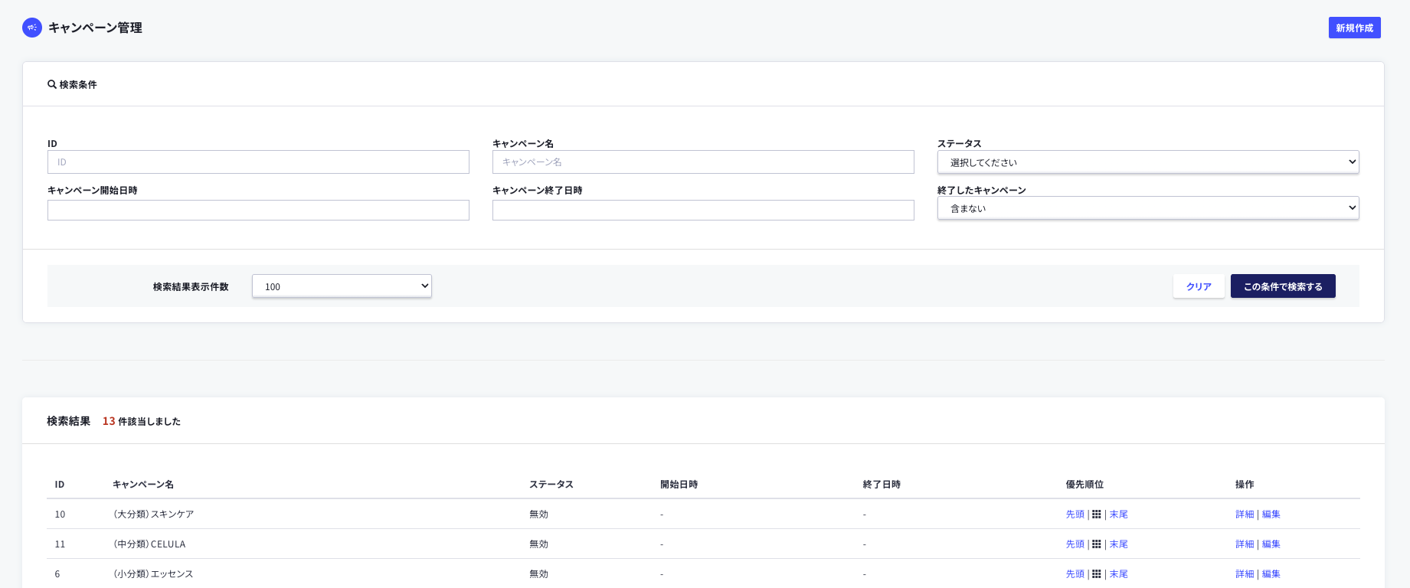Select the (大分類)スキンケア campaign name
Viewport: 1410px width, 588px height.
pyautogui.click(x=153, y=514)
